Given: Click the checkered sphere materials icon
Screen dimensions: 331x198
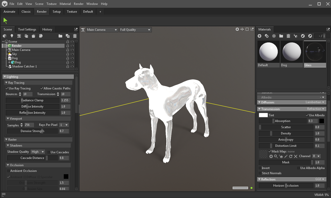Looking at the screenshot, I should (x=274, y=36).
